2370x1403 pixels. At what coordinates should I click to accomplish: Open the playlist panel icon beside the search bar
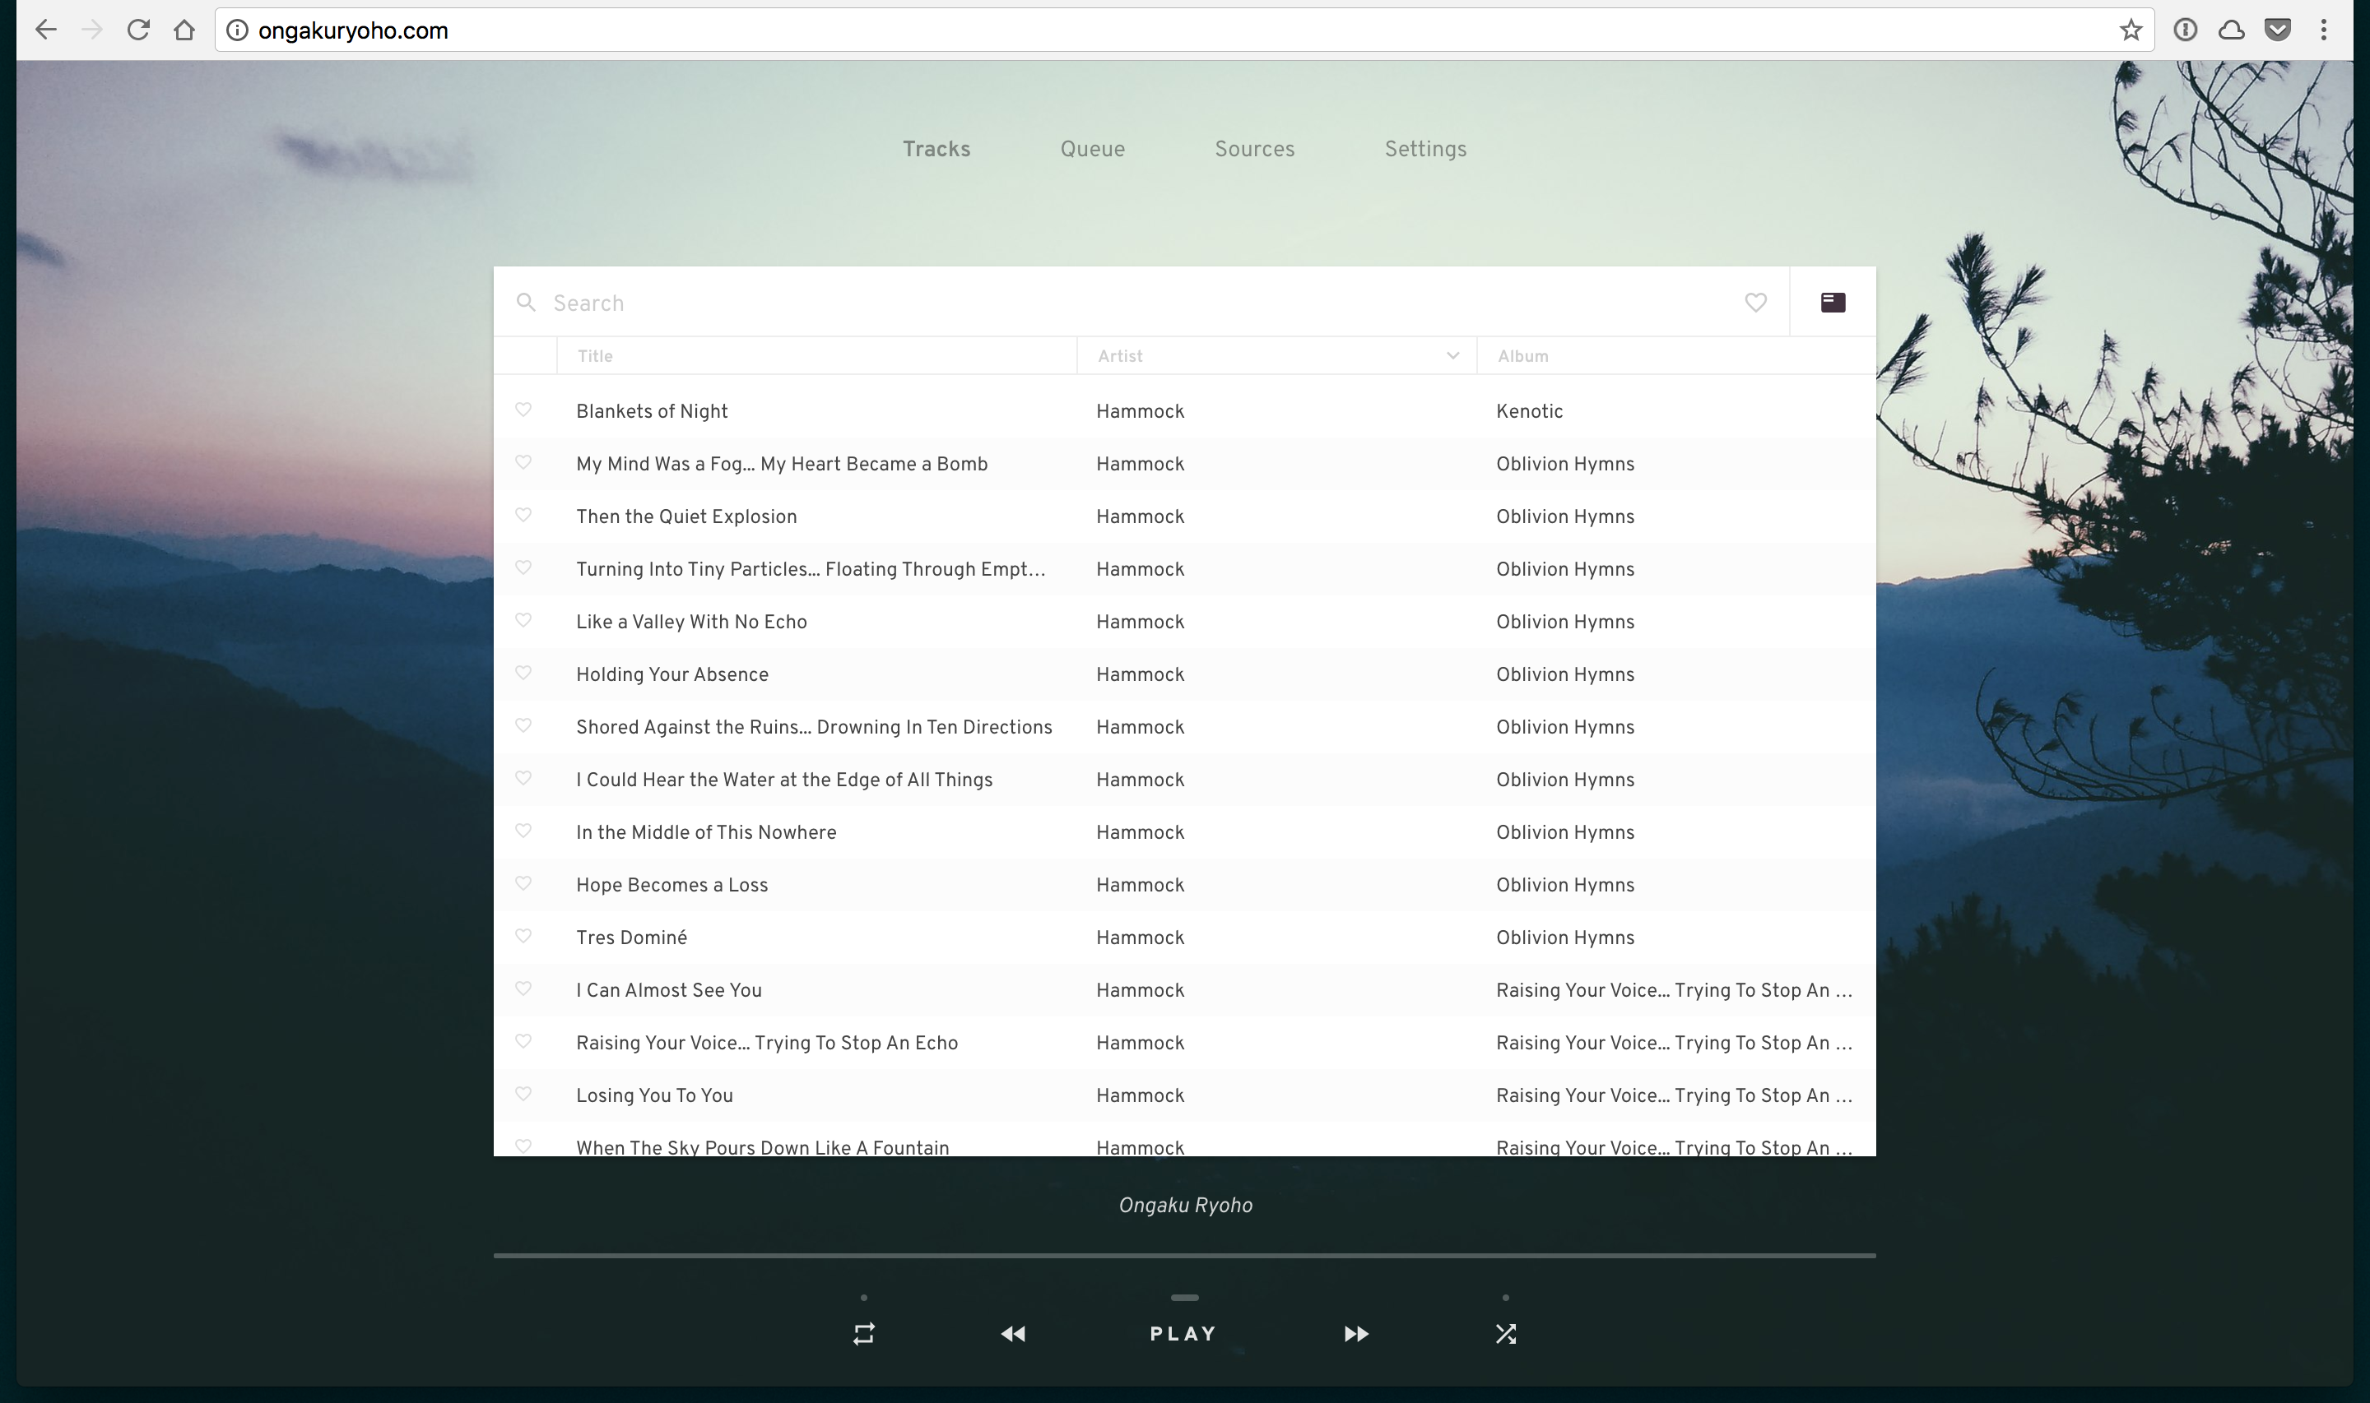1833,302
